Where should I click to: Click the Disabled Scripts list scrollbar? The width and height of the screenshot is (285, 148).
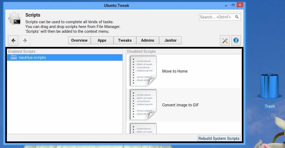[x=241, y=65]
